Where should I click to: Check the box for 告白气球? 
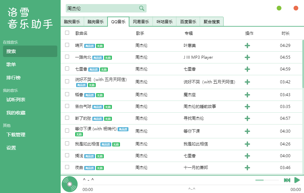pyautogui.click(x=67, y=106)
